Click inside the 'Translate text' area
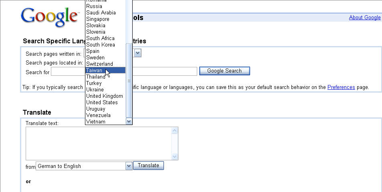 (x=99, y=143)
